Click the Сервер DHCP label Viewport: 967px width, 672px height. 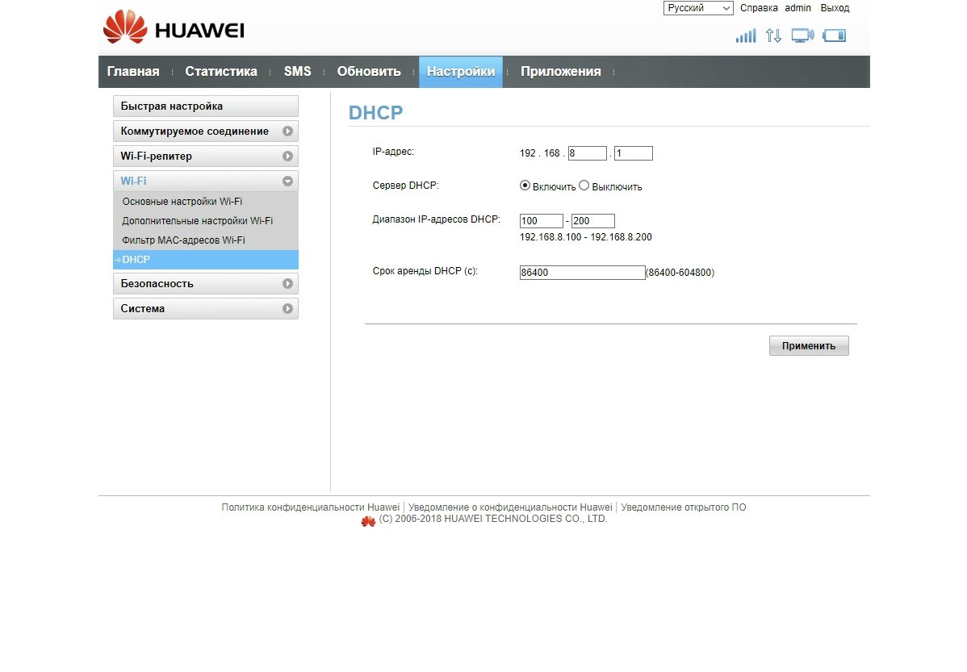(x=405, y=186)
